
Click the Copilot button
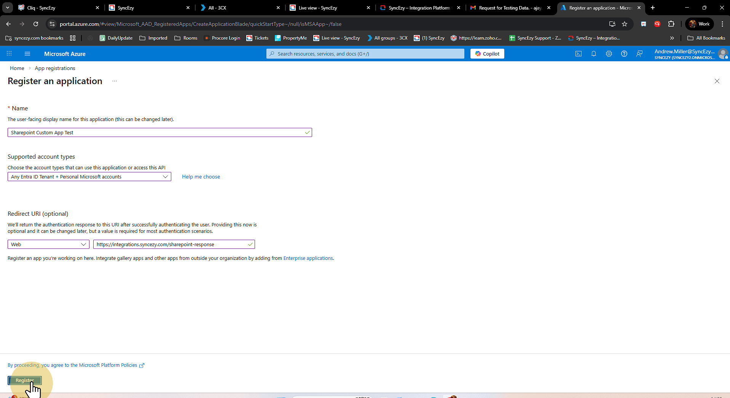487,54
